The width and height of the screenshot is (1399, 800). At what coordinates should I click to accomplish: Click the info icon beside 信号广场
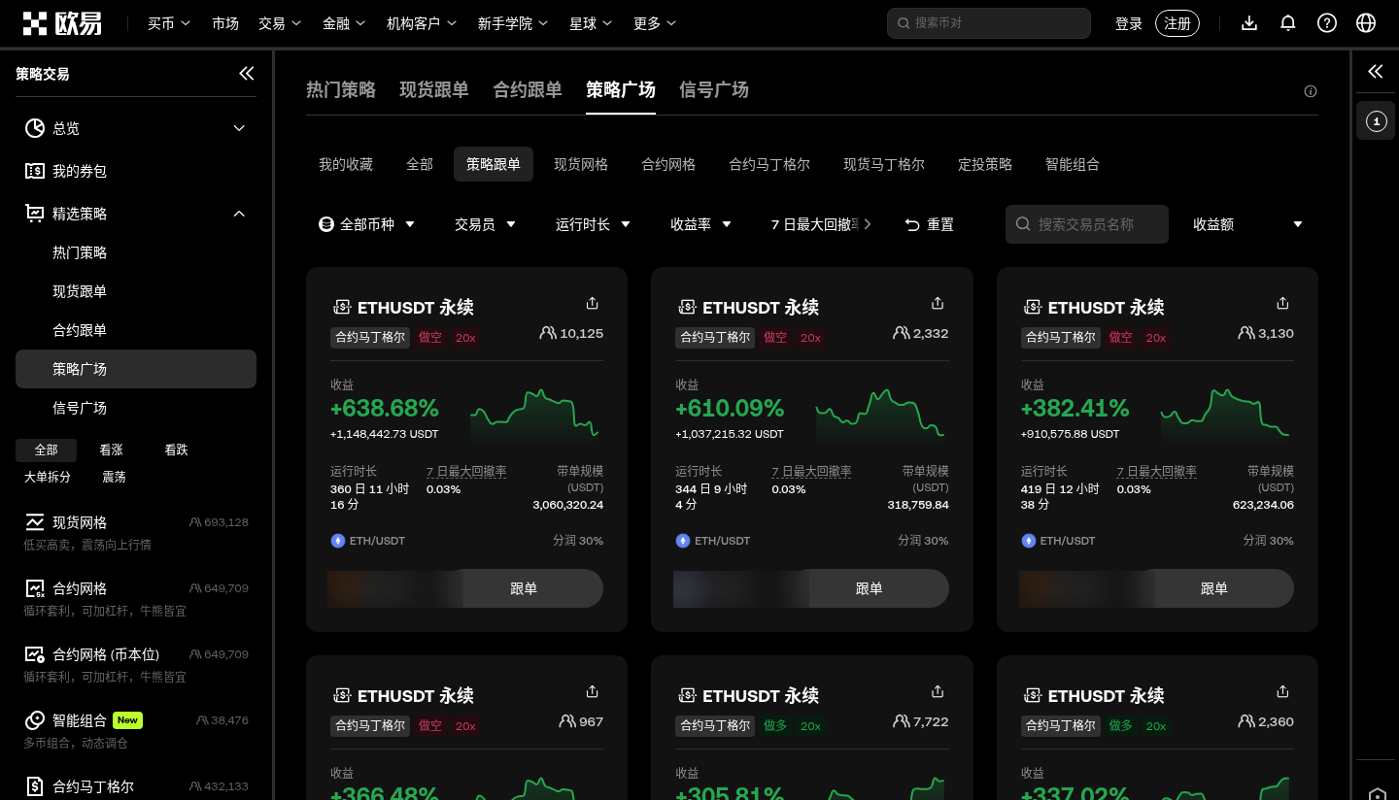point(1311,91)
